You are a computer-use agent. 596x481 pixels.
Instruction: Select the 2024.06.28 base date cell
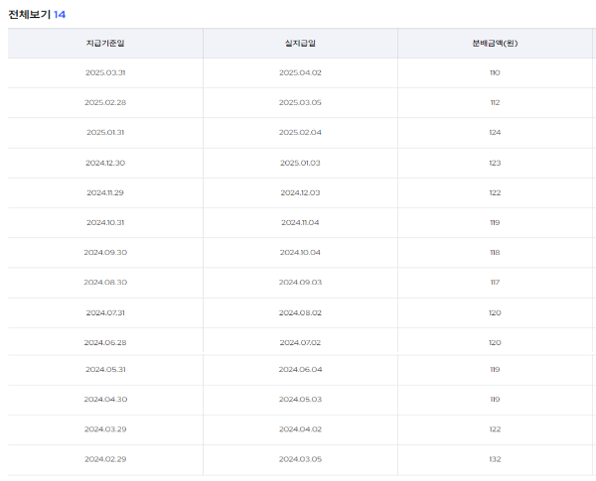[105, 343]
